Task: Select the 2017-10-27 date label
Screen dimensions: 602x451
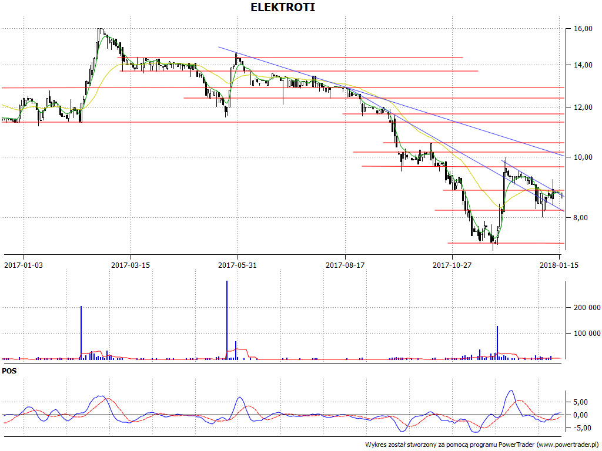Action: tap(452, 265)
